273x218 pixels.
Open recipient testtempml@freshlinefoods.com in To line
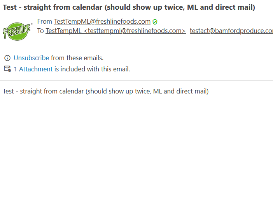coord(135,31)
